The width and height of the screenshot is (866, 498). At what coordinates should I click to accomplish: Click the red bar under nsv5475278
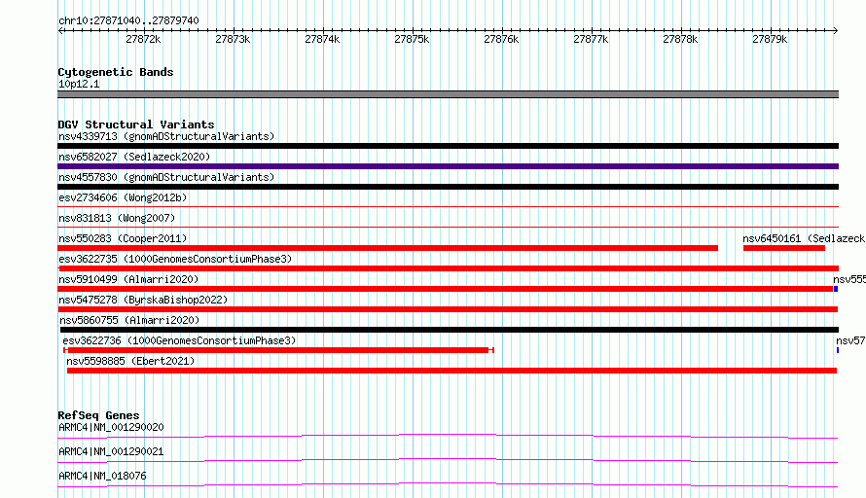[448, 309]
